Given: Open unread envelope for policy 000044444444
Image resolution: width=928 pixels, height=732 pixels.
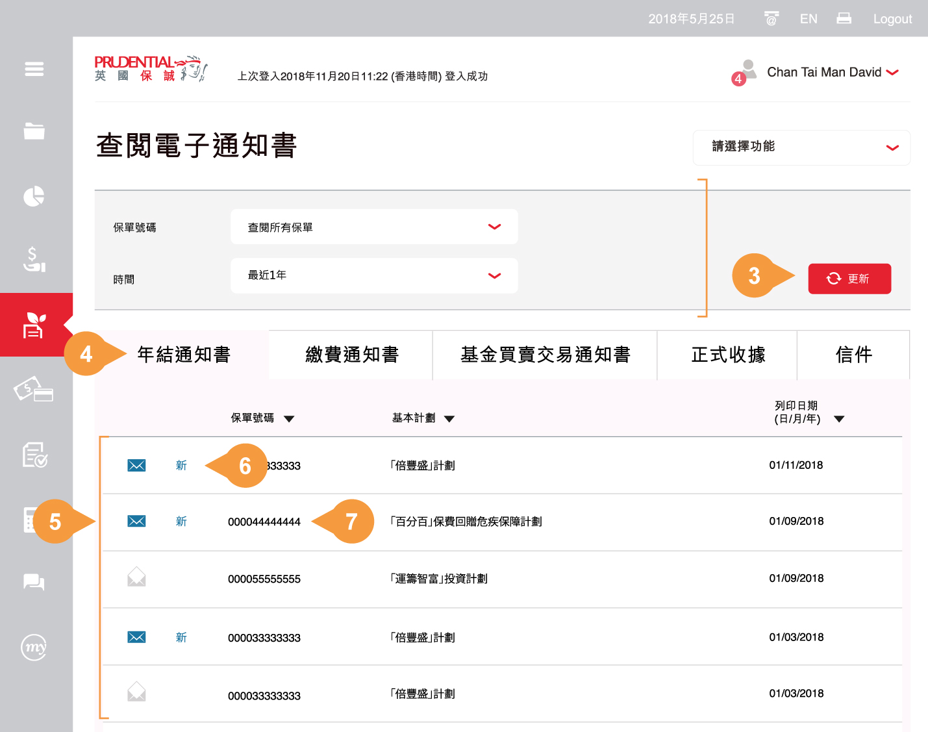Looking at the screenshot, I should pos(136,522).
